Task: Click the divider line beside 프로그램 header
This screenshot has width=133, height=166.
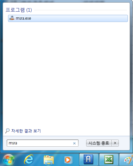Action: point(80,10)
